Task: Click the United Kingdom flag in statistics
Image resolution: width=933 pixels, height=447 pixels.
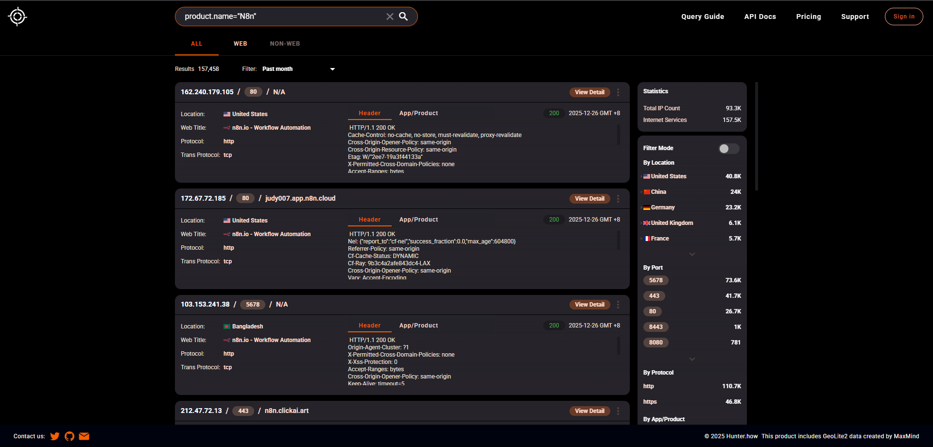Action: [647, 223]
